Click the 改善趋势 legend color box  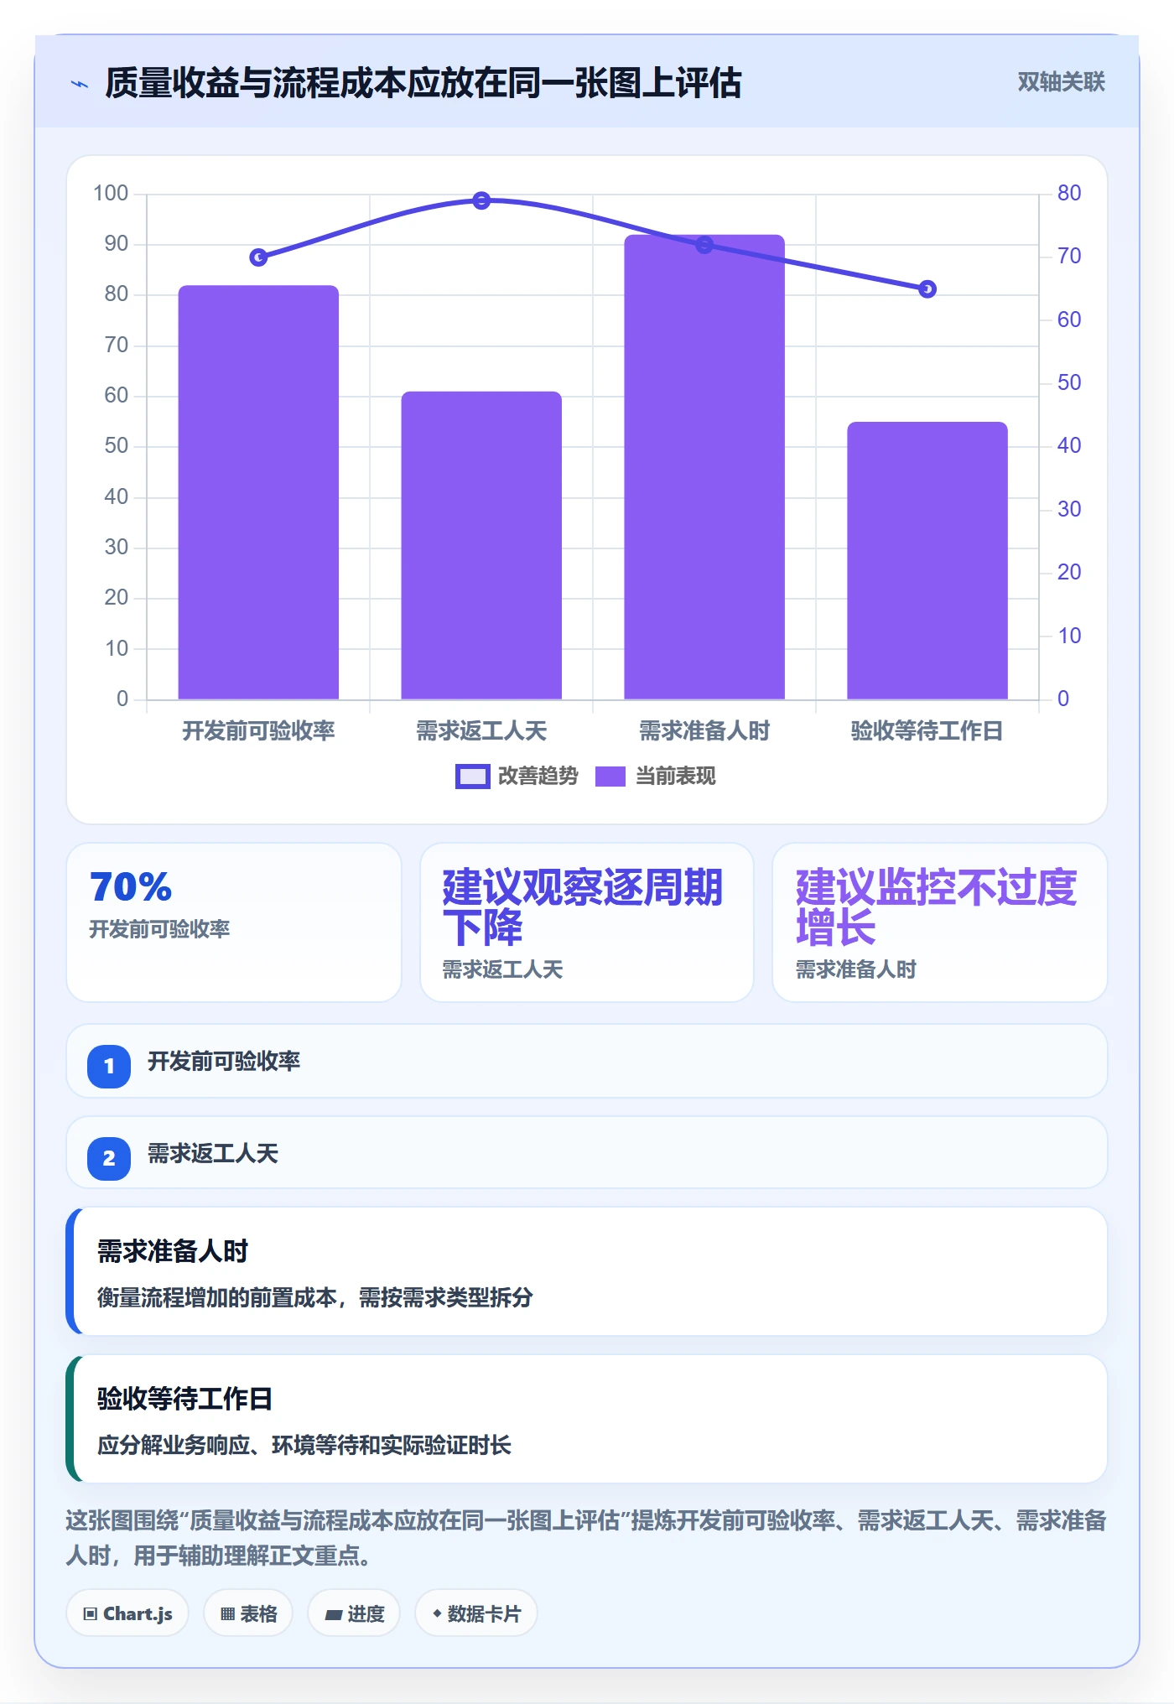pos(472,777)
